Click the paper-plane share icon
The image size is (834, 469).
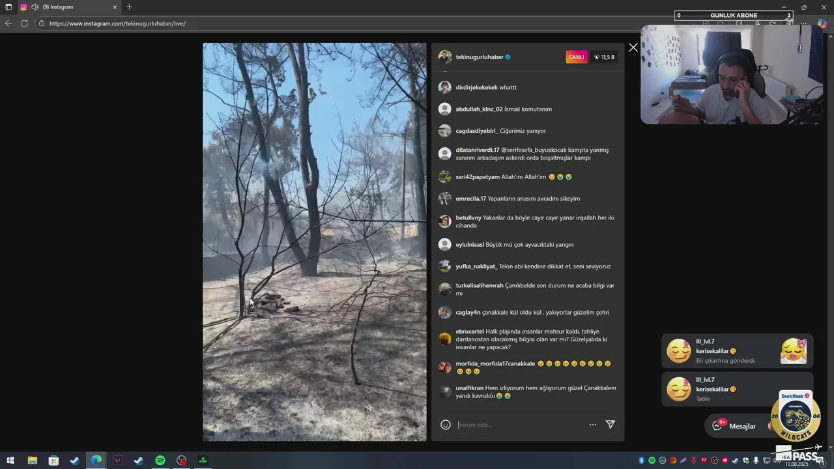(x=611, y=425)
